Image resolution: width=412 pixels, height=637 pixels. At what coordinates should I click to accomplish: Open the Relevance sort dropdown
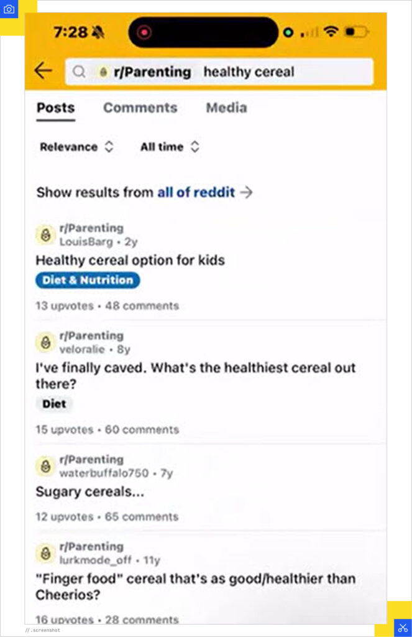click(x=76, y=147)
